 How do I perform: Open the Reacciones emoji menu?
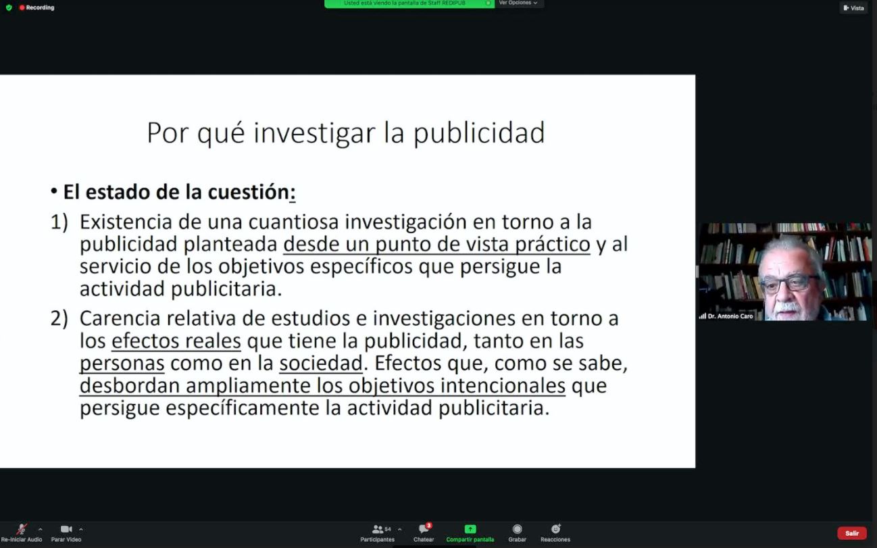(x=555, y=529)
